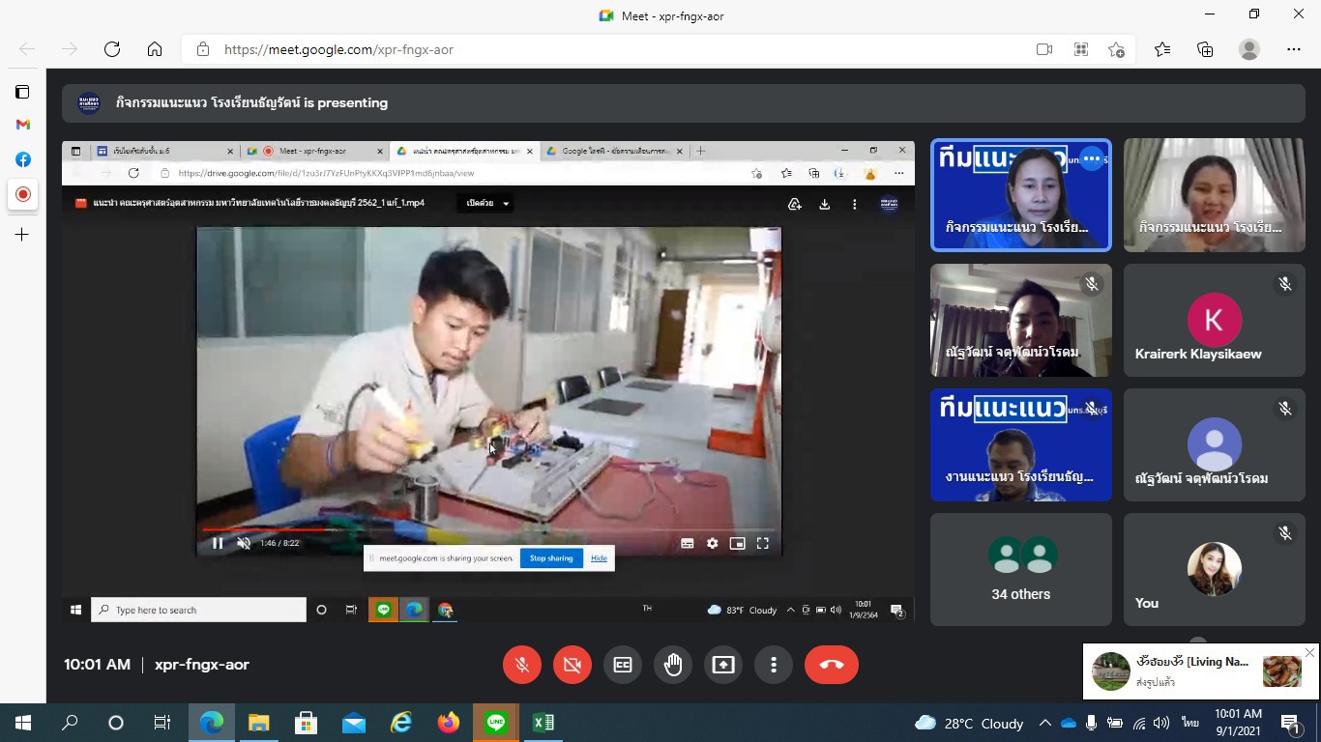The height and width of the screenshot is (742, 1321).
Task: Open Edge settings and more menu
Action: pyautogui.click(x=1294, y=49)
